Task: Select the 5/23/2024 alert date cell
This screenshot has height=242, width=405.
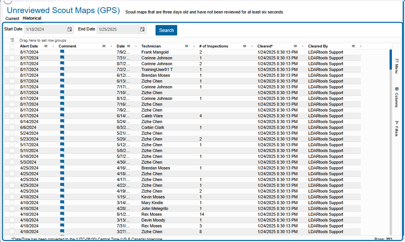Action: (x=29, y=139)
